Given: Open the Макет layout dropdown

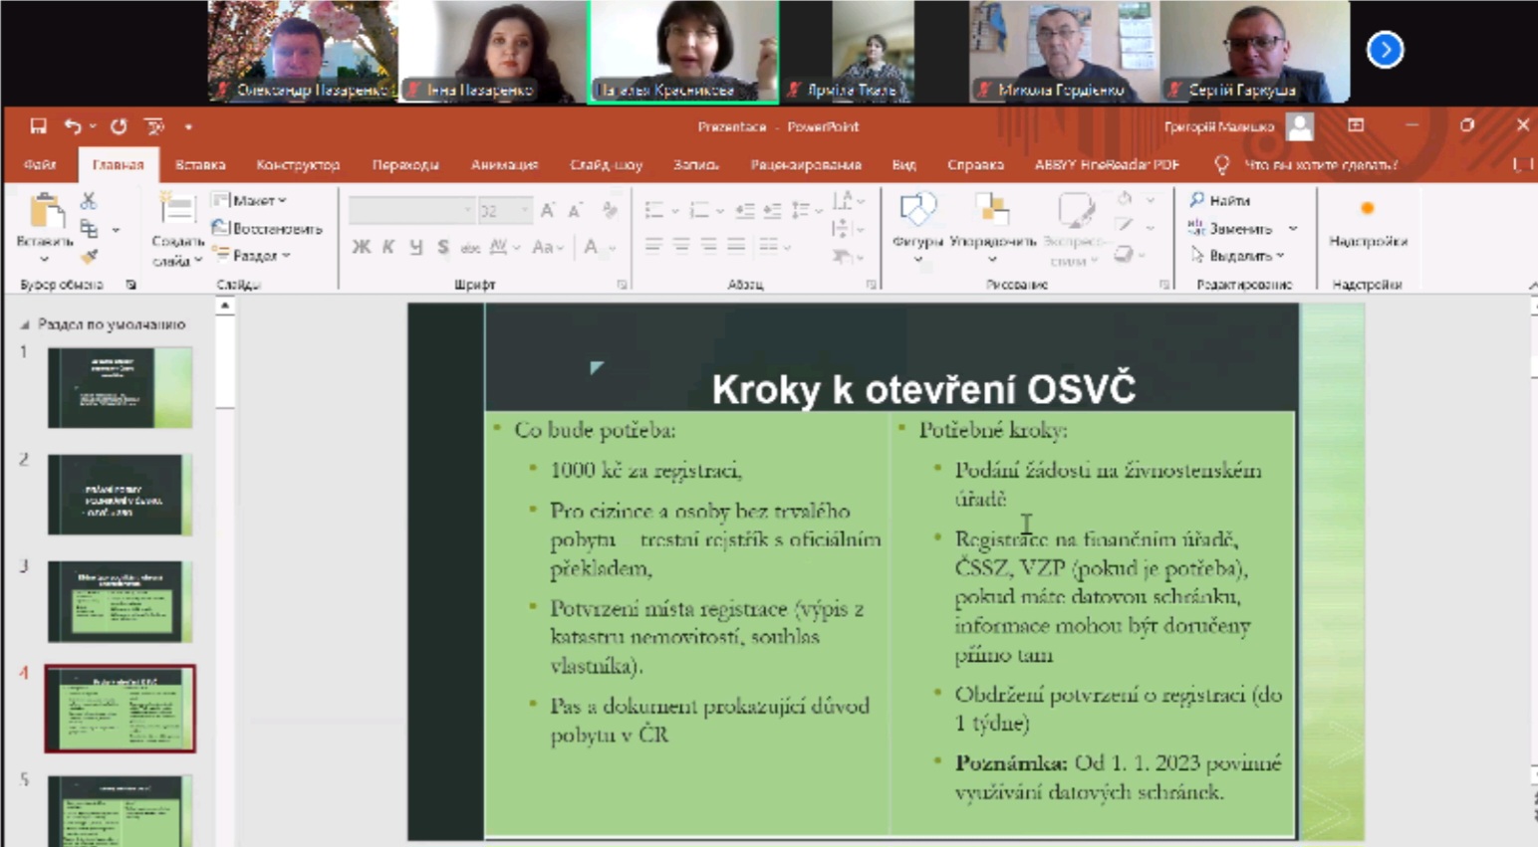Looking at the screenshot, I should click(251, 200).
